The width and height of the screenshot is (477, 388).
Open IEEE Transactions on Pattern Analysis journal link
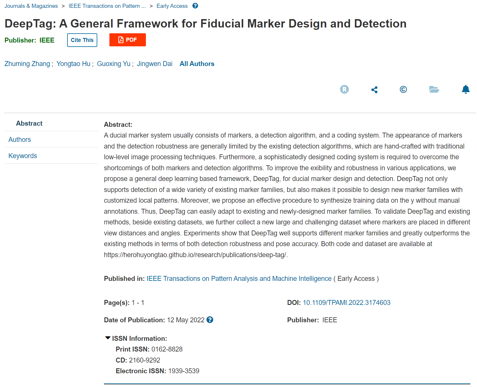239,279
